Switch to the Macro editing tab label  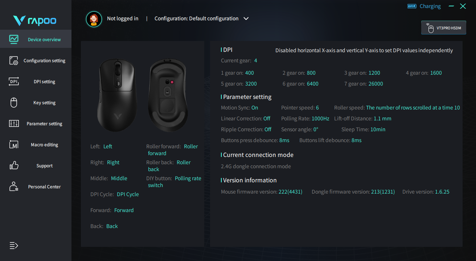point(44,145)
